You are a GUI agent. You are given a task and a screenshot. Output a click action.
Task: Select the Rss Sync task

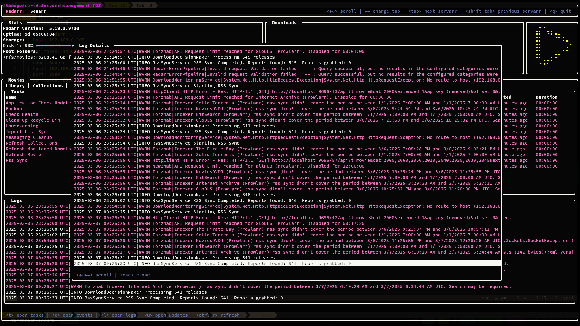point(17,160)
